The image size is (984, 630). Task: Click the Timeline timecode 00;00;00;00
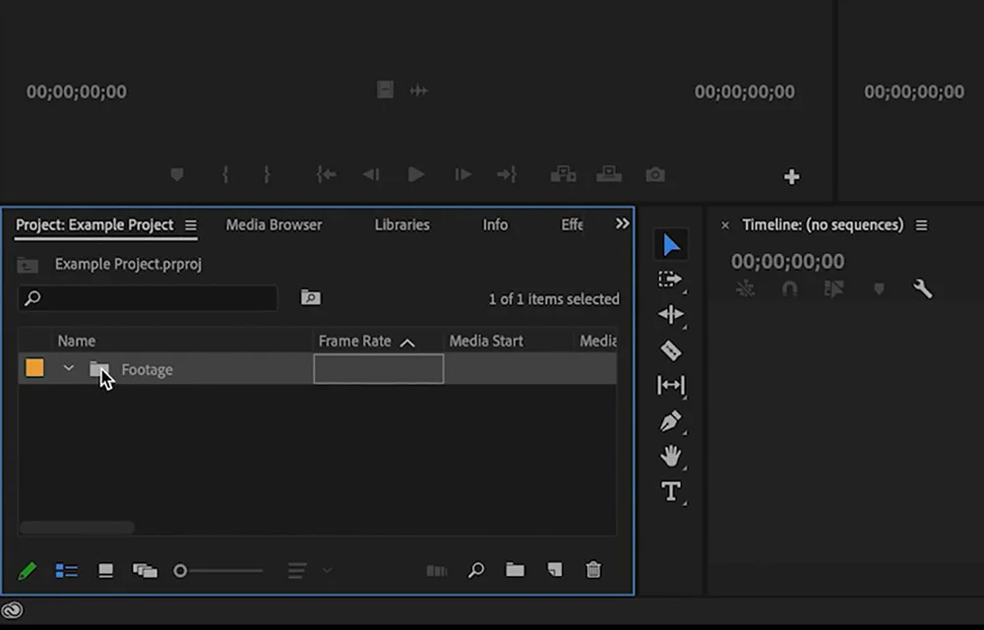(x=787, y=261)
